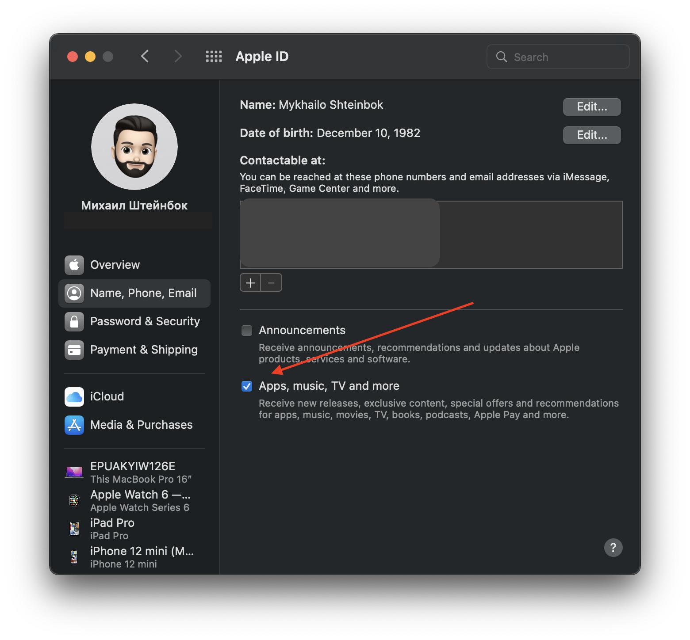
Task: Open the Overview section
Action: click(x=134, y=265)
